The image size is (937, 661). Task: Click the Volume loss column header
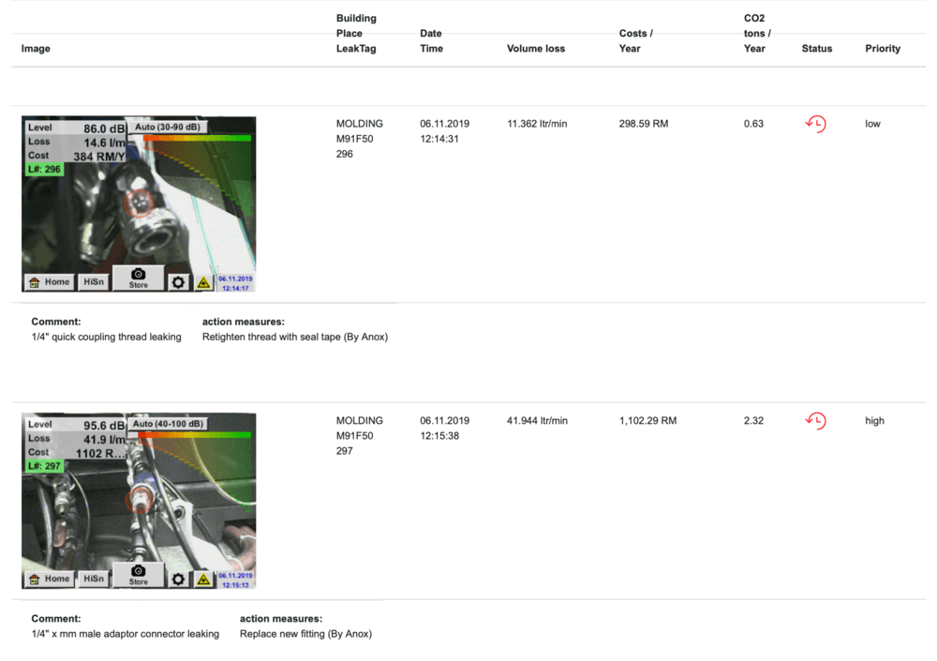(x=536, y=49)
